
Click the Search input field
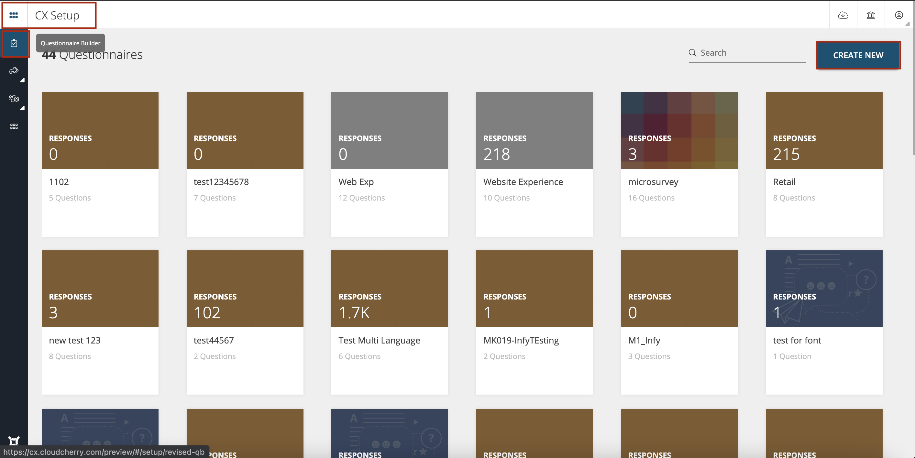click(x=748, y=53)
